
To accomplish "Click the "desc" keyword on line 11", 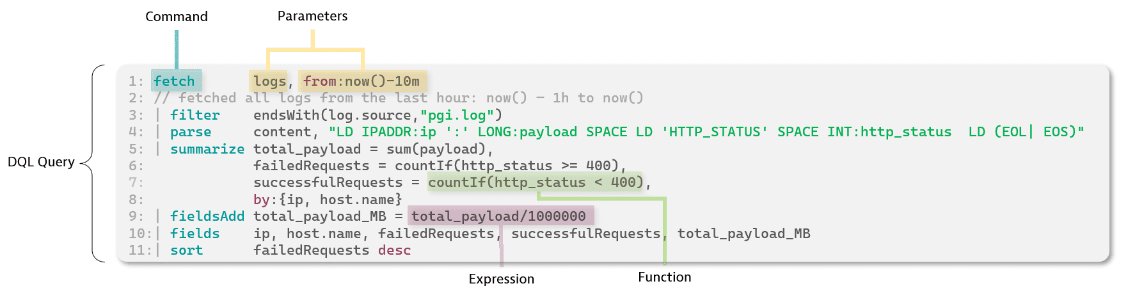I will pos(395,250).
